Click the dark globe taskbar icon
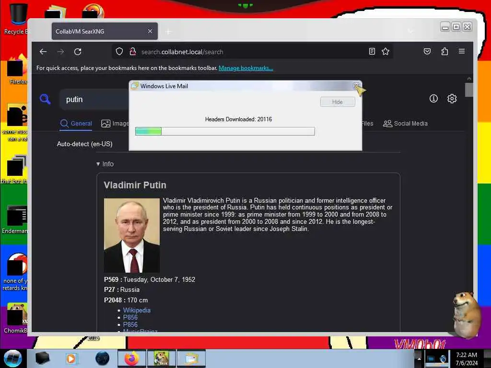The height and width of the screenshot is (368, 491). 103,358
